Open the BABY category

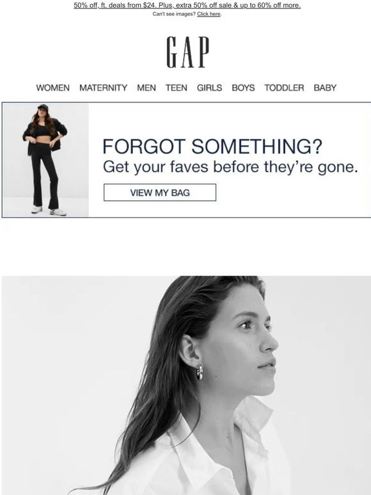point(325,88)
